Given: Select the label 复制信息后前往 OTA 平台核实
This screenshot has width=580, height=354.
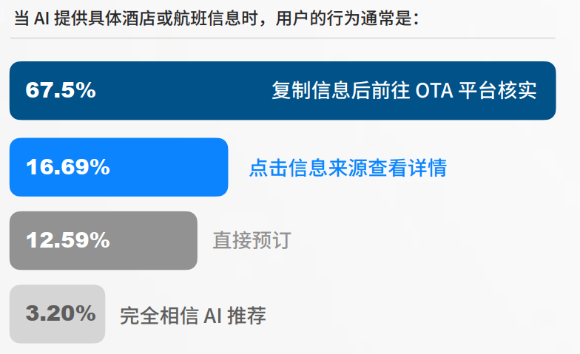Looking at the screenshot, I should (x=403, y=90).
